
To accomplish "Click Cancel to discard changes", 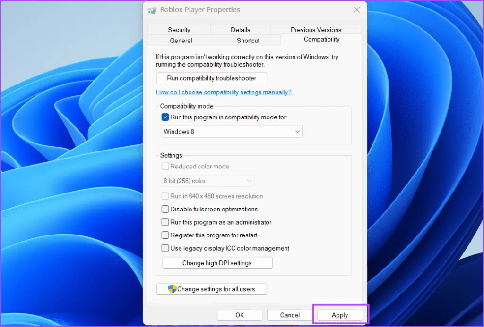I will [x=290, y=315].
